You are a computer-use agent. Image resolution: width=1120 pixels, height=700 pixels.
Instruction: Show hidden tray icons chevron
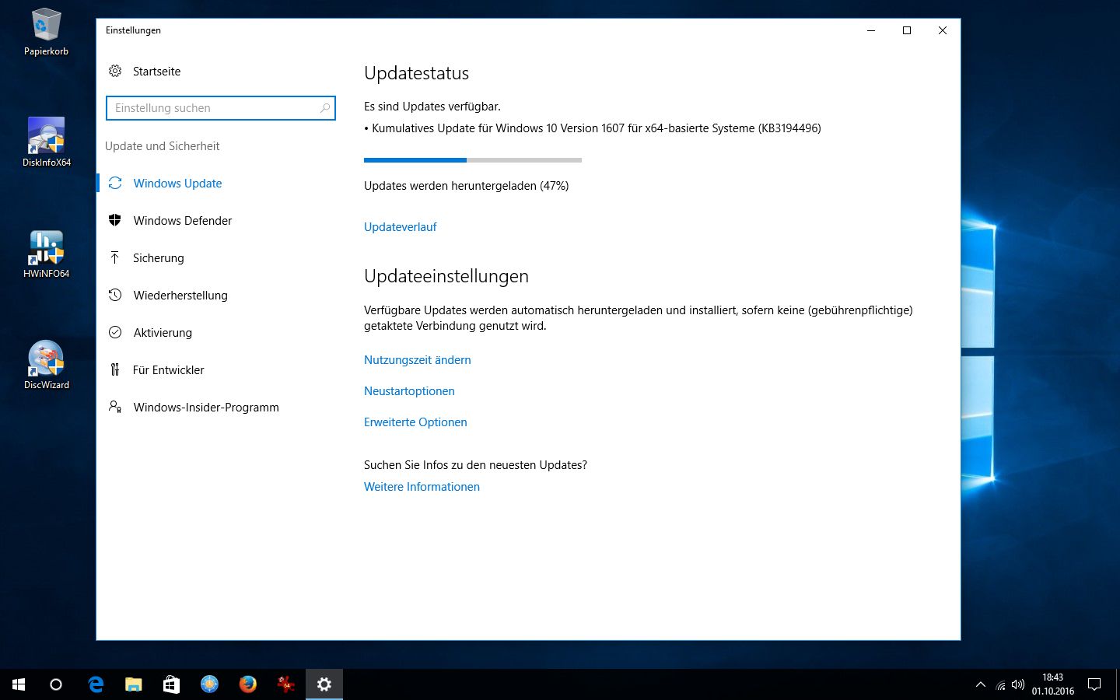981,684
